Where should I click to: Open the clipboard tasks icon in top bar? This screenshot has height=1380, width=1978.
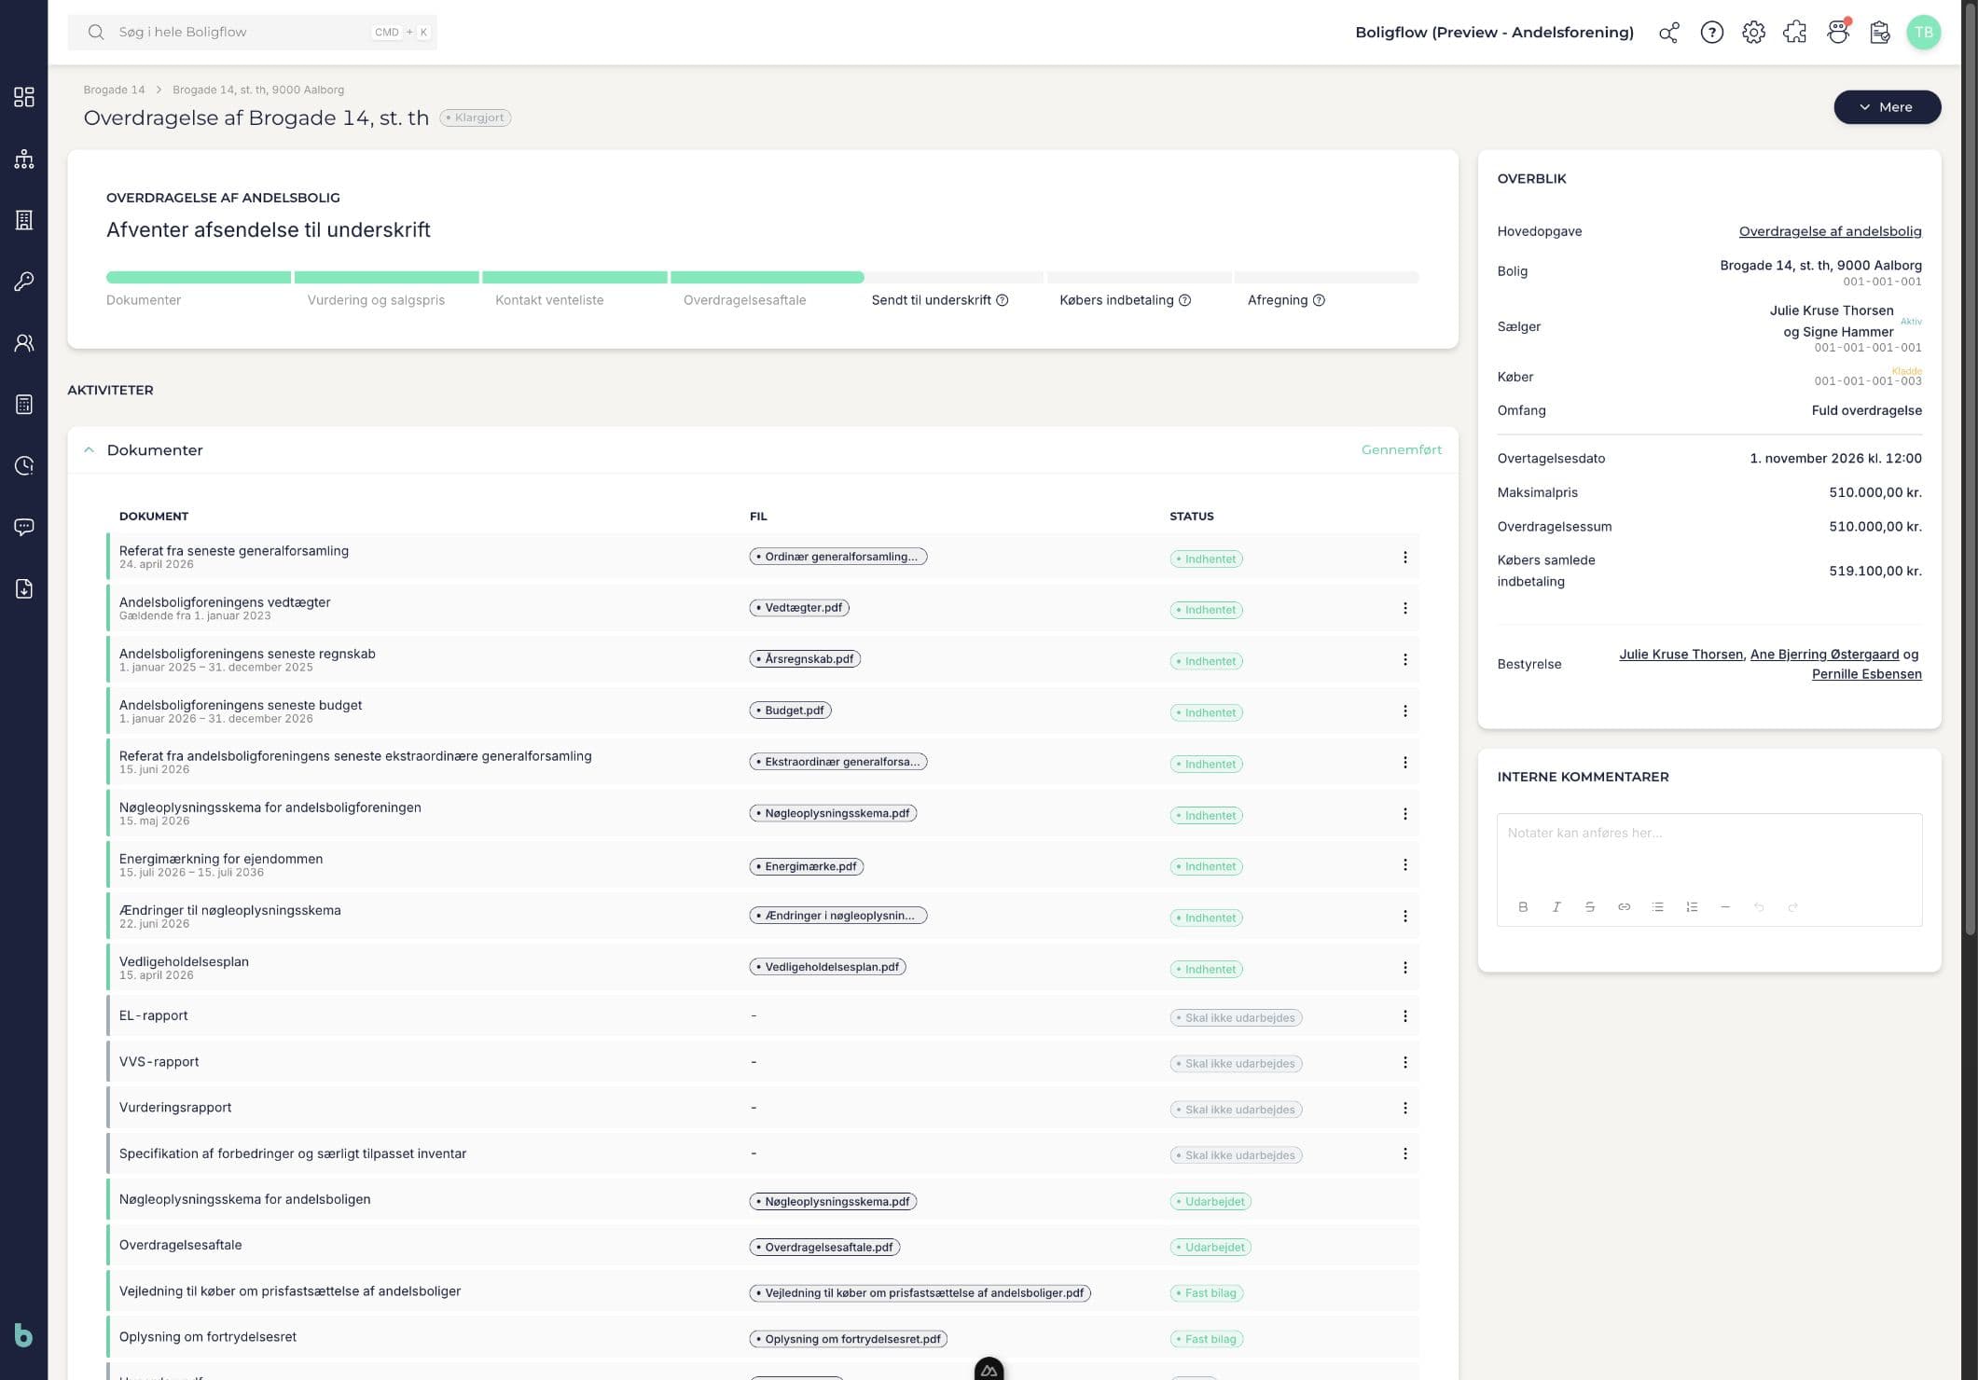point(1880,33)
